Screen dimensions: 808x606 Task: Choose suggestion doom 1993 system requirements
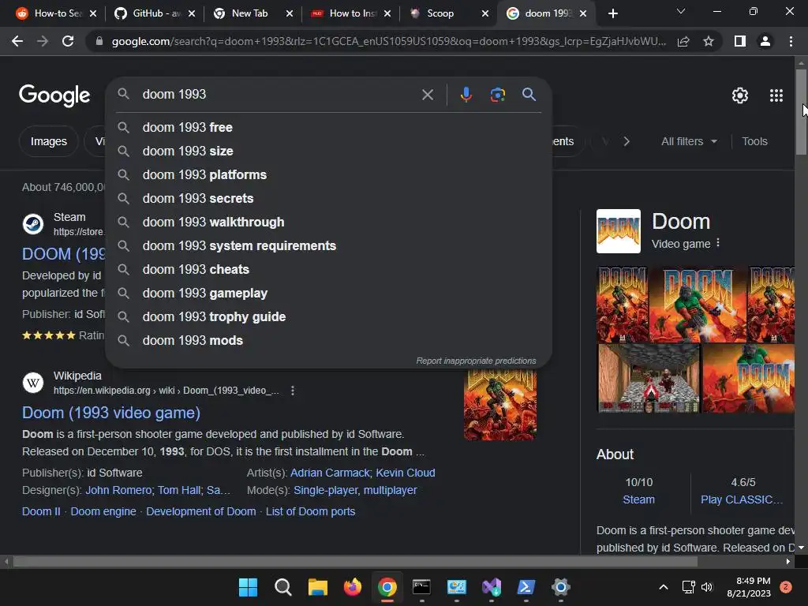(x=329, y=246)
